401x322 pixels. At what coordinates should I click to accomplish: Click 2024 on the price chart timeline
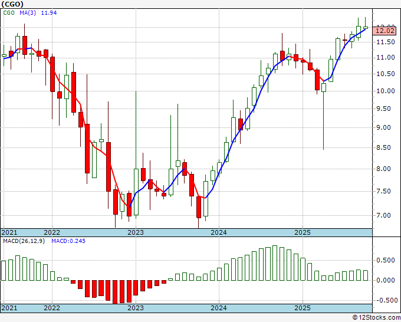[219, 232]
